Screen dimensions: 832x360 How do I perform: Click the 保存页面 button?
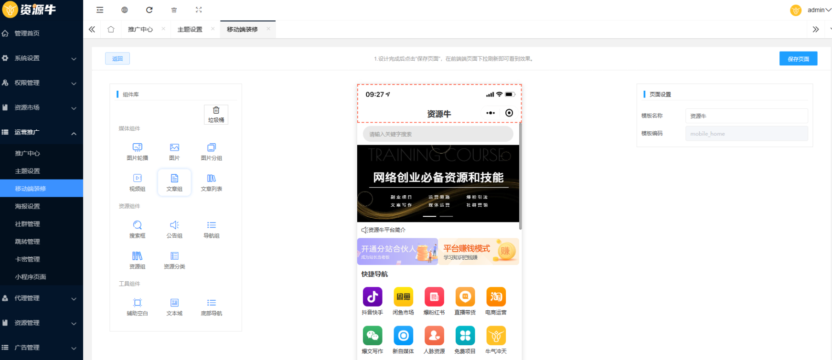point(798,59)
